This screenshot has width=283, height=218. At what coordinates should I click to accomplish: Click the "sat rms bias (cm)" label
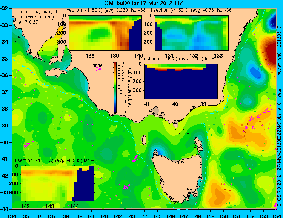point(36,17)
